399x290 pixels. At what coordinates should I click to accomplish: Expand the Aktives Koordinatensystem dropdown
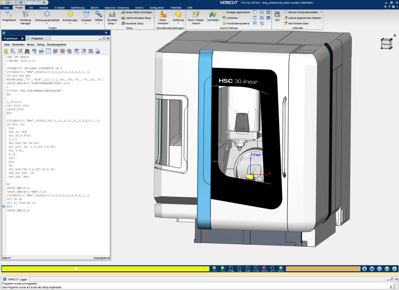pyautogui.click(x=321, y=12)
